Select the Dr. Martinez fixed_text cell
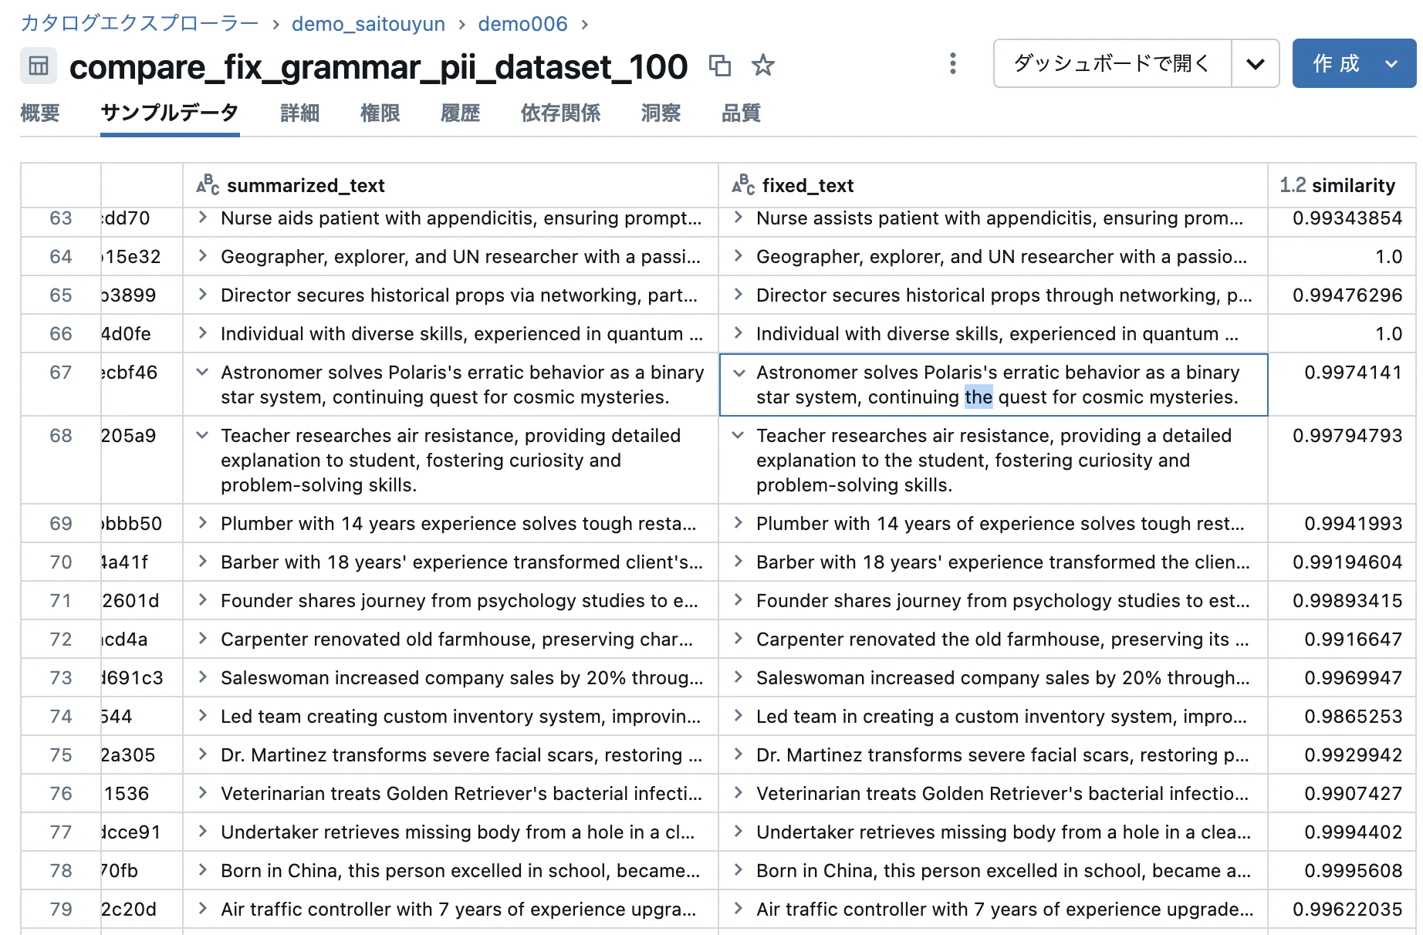The image size is (1423, 935). [993, 755]
